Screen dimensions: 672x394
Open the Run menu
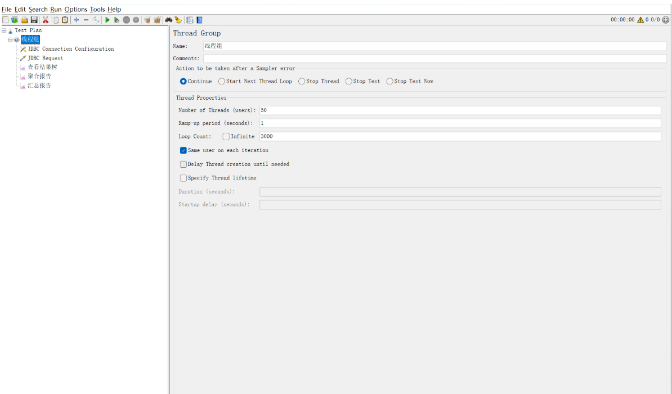[56, 9]
